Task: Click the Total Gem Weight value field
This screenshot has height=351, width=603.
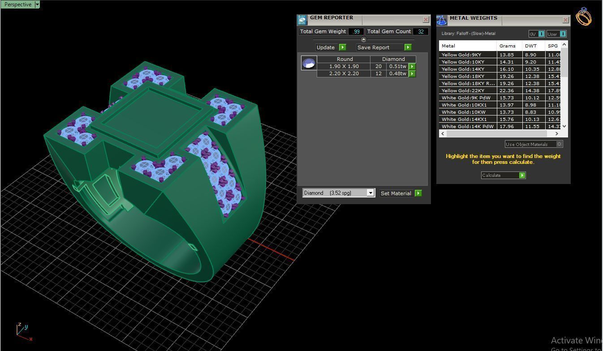Action: coord(356,31)
